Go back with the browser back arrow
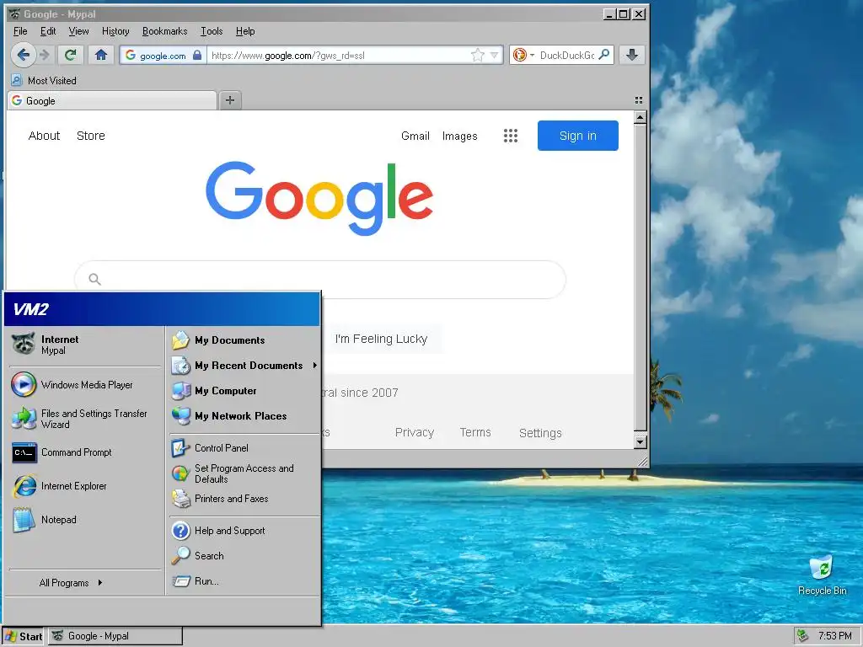 (x=23, y=55)
